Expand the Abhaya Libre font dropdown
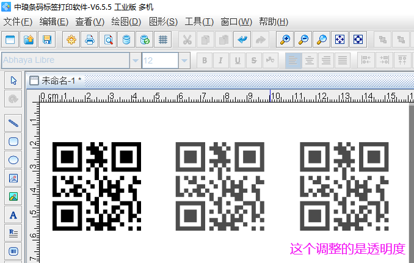This screenshot has height=263, width=414. click(x=135, y=60)
